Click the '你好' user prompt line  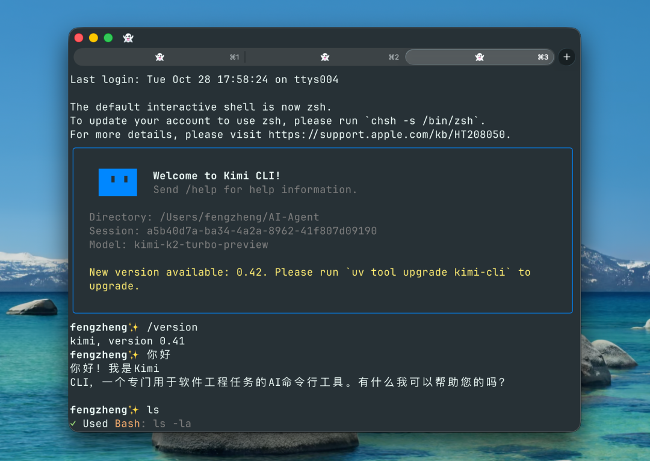click(x=120, y=354)
